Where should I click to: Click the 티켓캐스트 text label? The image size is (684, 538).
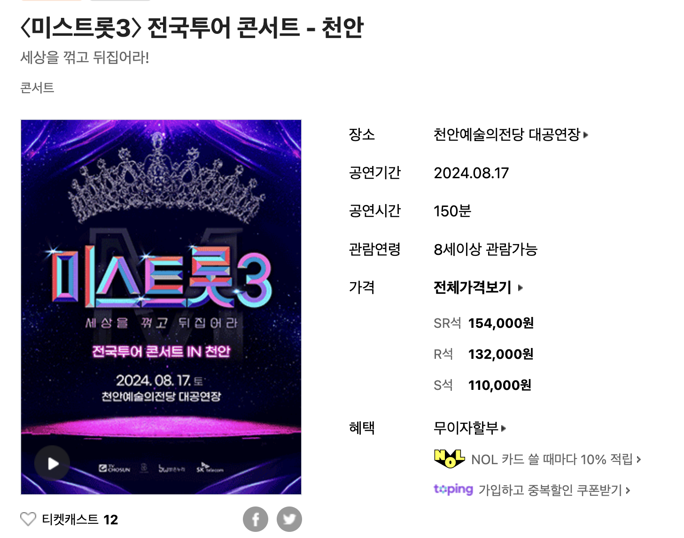point(70,519)
